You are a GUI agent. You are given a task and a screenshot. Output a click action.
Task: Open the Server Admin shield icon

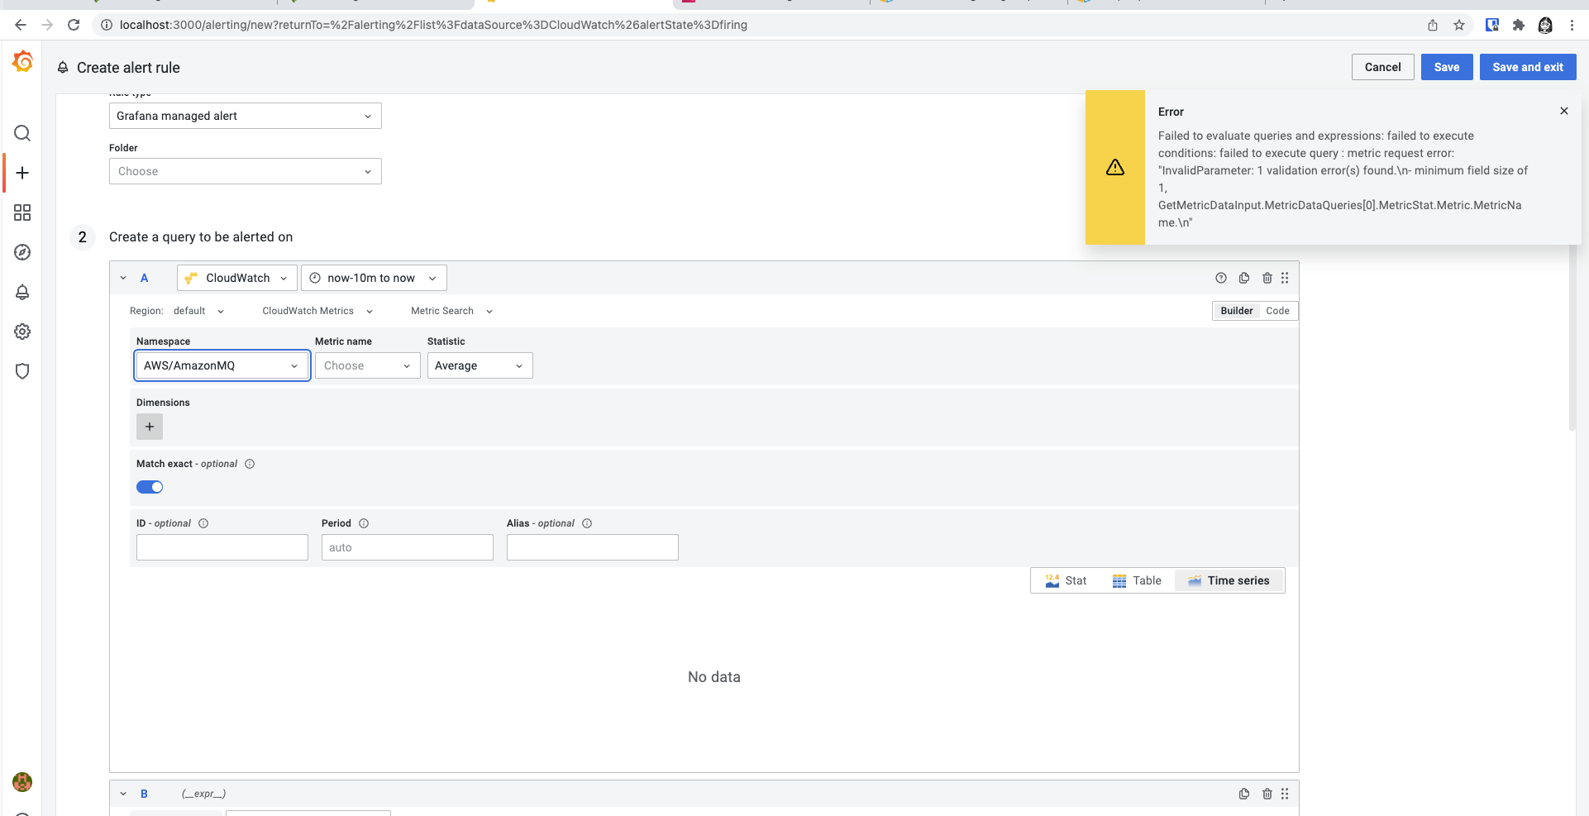[22, 371]
